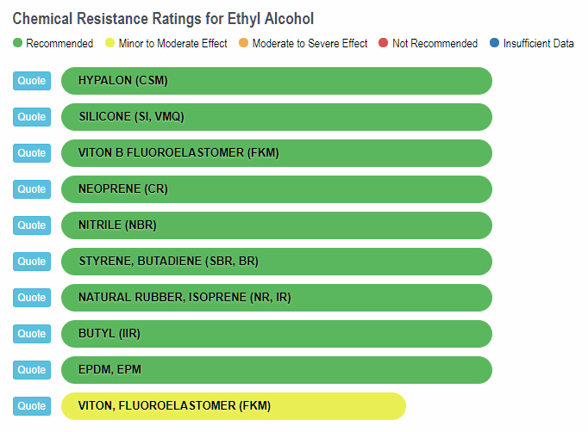Screen dimensions: 588x432
Task: Click the yellow VITON, FLUOROELASTOMER (FKM) bar
Action: [233, 406]
